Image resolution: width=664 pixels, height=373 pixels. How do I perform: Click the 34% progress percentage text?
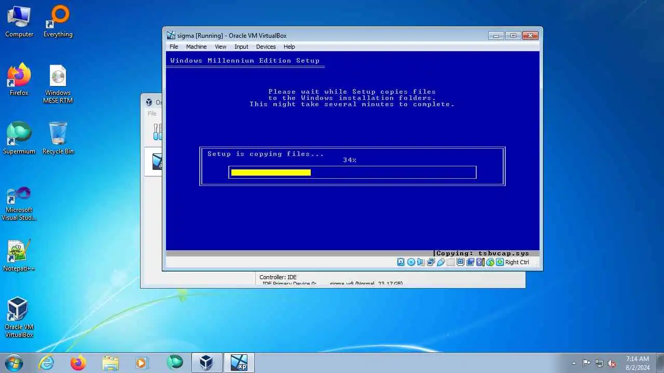tap(350, 160)
